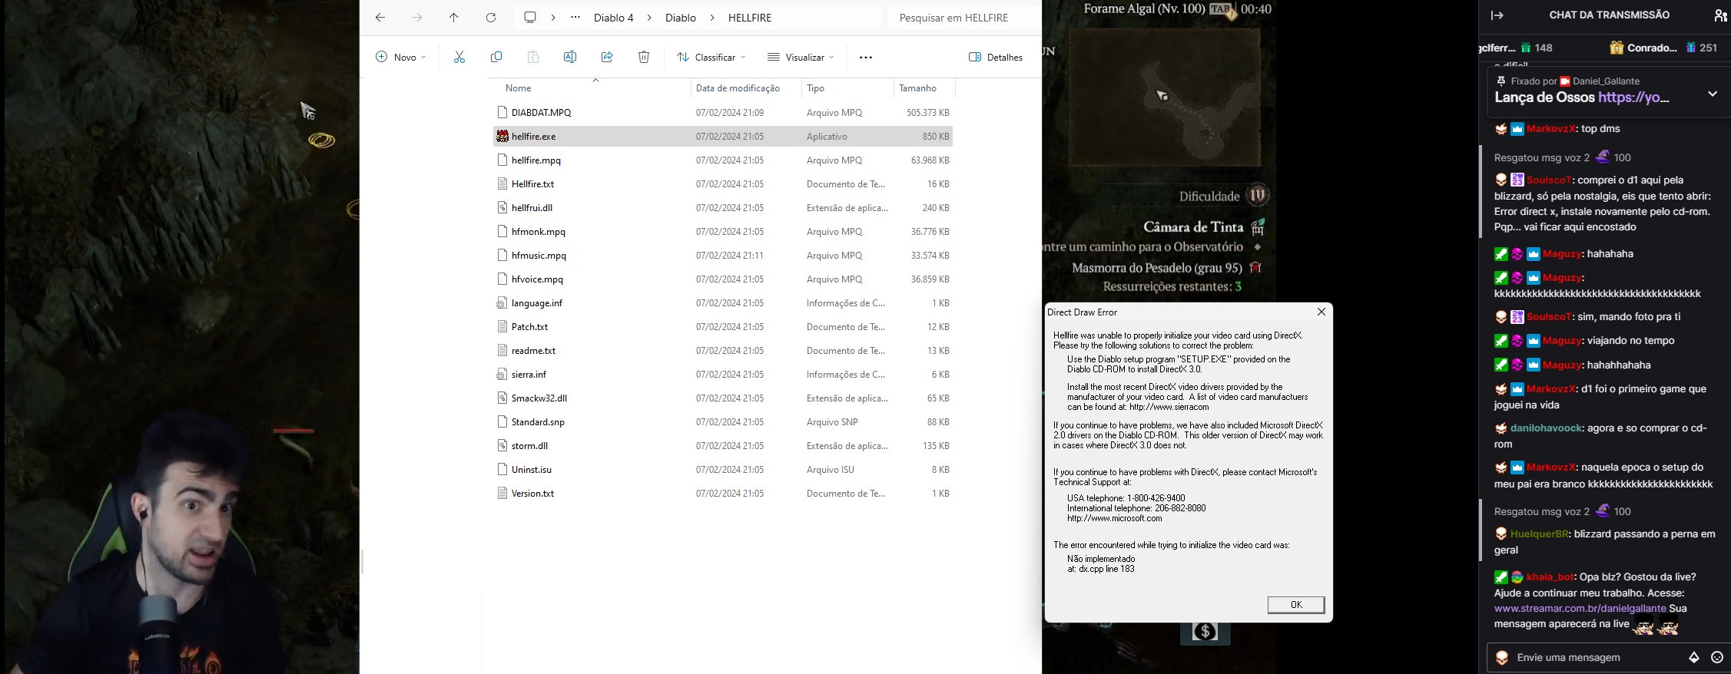Open the Classificar sort menu
The image size is (1731, 674).
tap(711, 57)
